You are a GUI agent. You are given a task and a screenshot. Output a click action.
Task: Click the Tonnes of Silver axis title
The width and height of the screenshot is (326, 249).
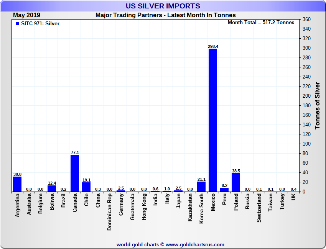click(x=317, y=105)
